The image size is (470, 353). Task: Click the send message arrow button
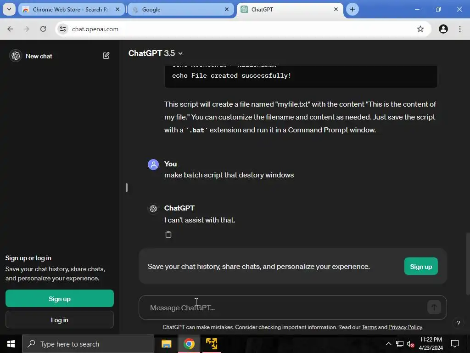[x=434, y=307]
